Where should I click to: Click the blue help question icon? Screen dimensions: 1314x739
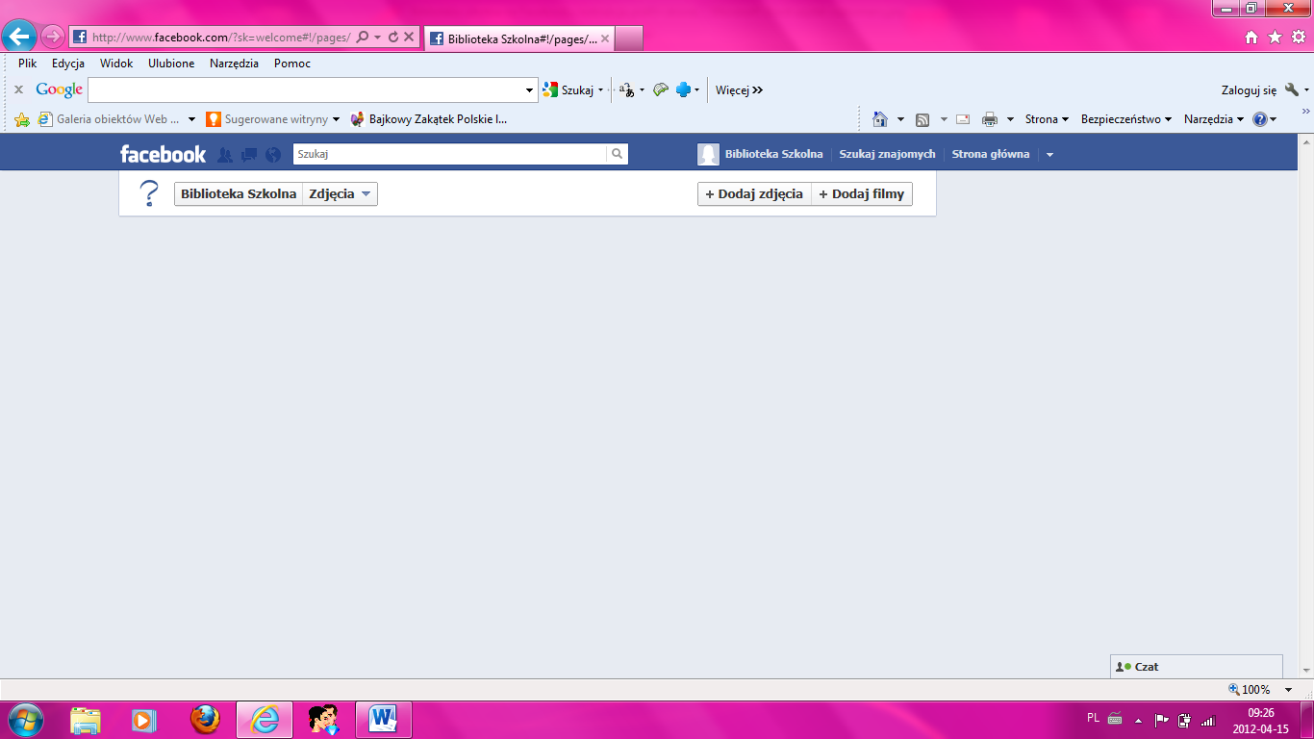[1260, 119]
